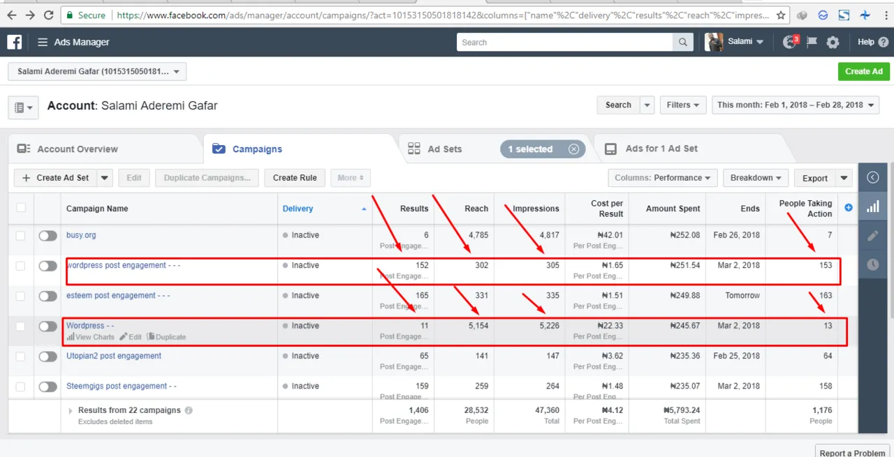This screenshot has height=457, width=894.
Task: Reload the page in the browser
Action: click(x=48, y=15)
